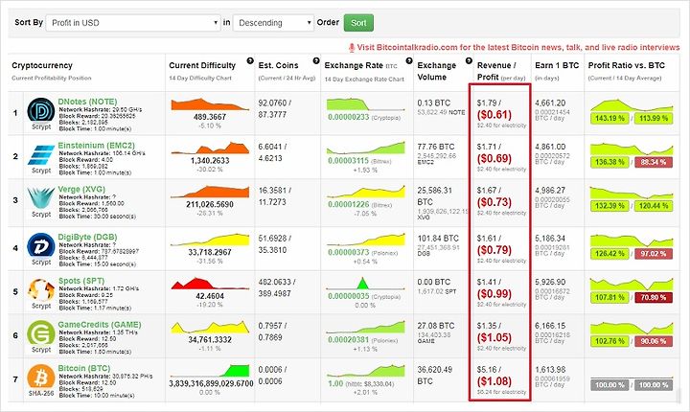Click the DNotes coin logo

pyautogui.click(x=41, y=109)
